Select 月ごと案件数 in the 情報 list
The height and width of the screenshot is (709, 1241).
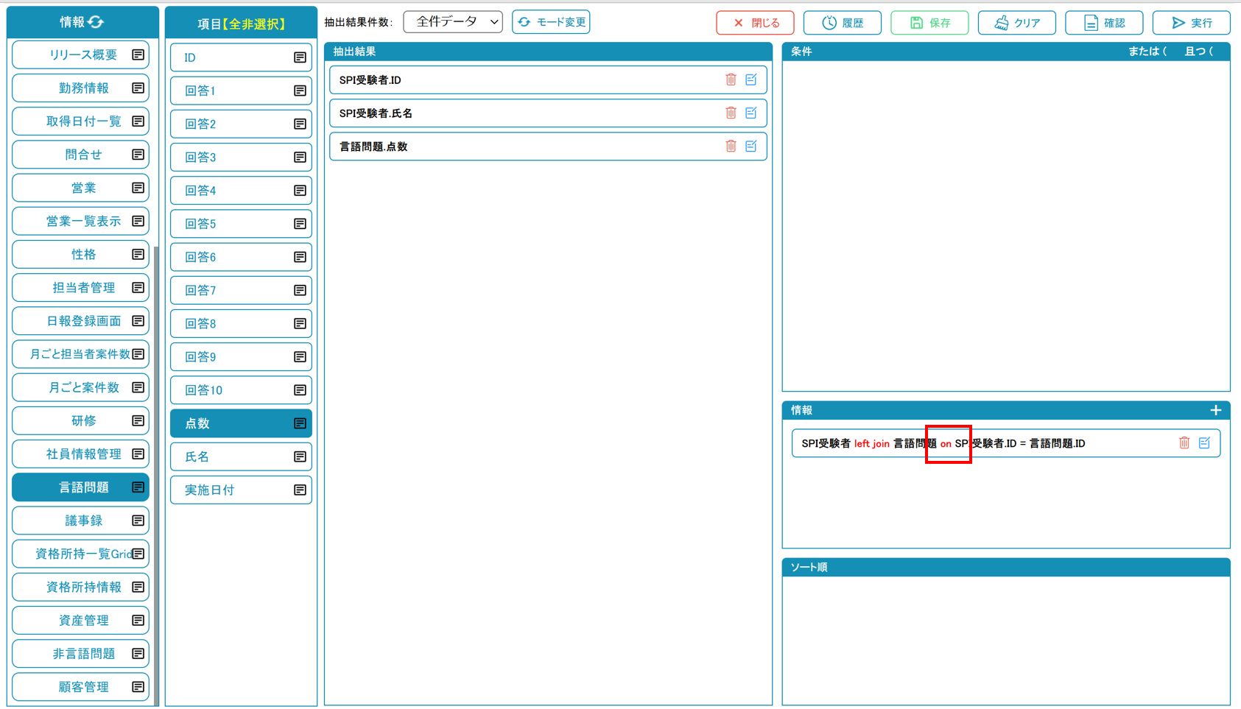(80, 387)
